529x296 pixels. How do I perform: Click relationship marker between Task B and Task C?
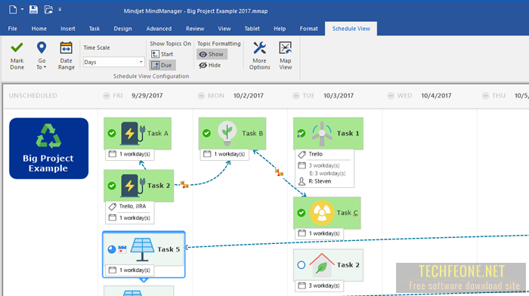[279, 173]
